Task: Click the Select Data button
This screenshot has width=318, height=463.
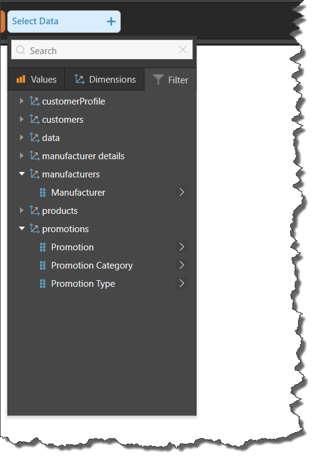Action: [64, 21]
